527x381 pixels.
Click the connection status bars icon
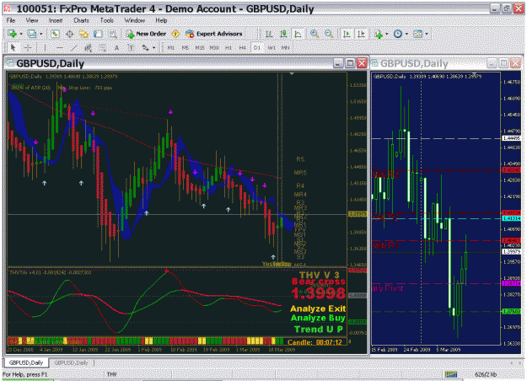point(451,374)
